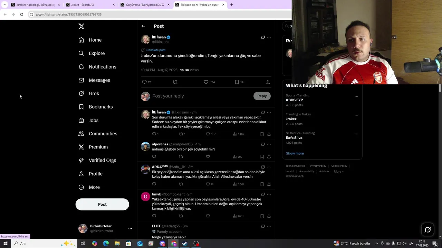Click the X logo in sidebar

(x=81, y=26)
